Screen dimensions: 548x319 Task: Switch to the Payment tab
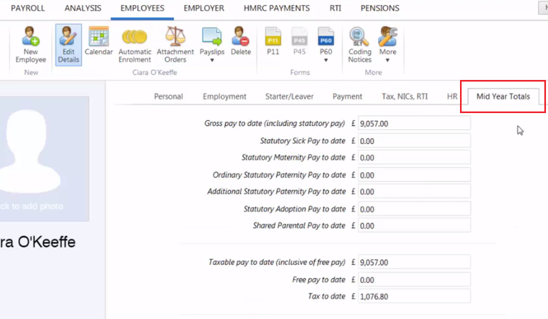(x=347, y=97)
